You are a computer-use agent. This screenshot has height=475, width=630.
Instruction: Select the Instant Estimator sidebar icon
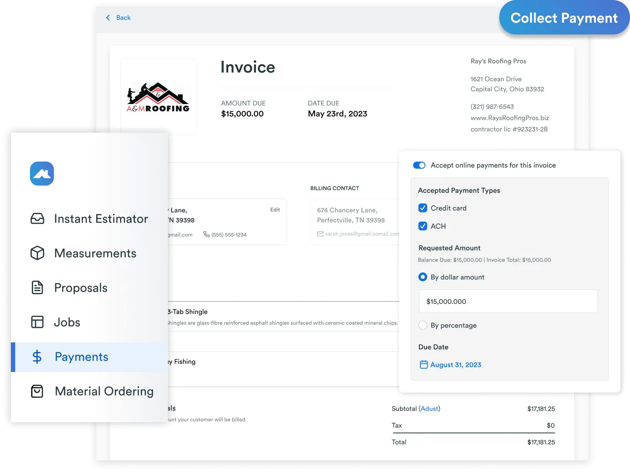(37, 218)
